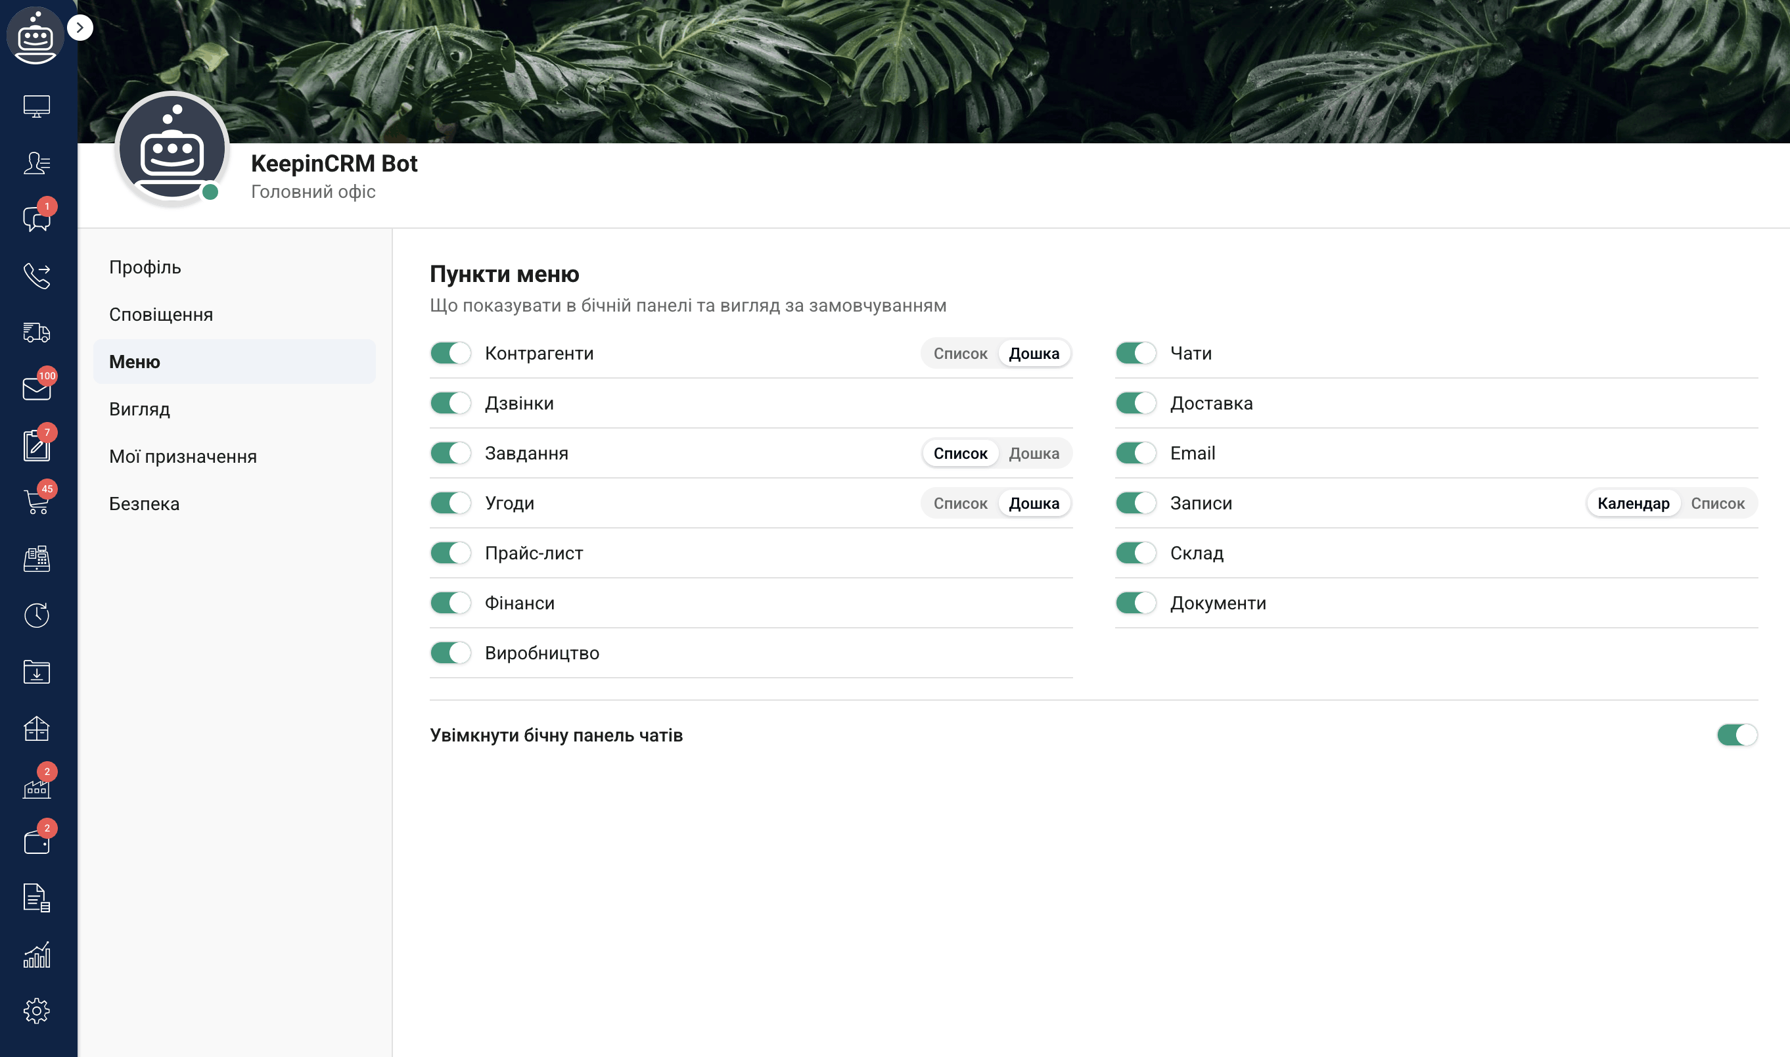
Task: Open the shopping cart icon
Action: (36, 502)
